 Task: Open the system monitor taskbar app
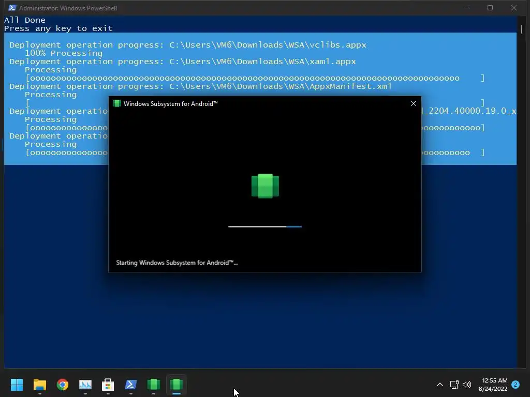85,384
